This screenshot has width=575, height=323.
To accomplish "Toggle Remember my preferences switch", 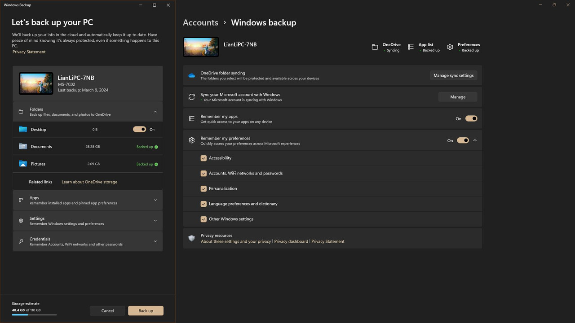I will coord(463,140).
